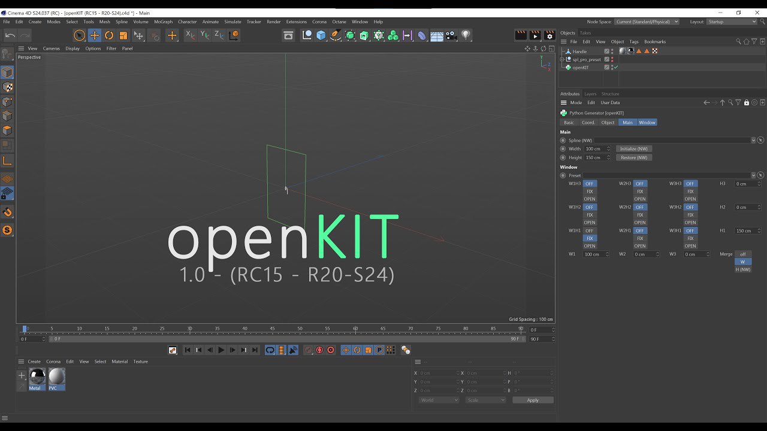Open the Coord. attribute tab
This screenshot has height=431, width=767.
[x=588, y=123]
